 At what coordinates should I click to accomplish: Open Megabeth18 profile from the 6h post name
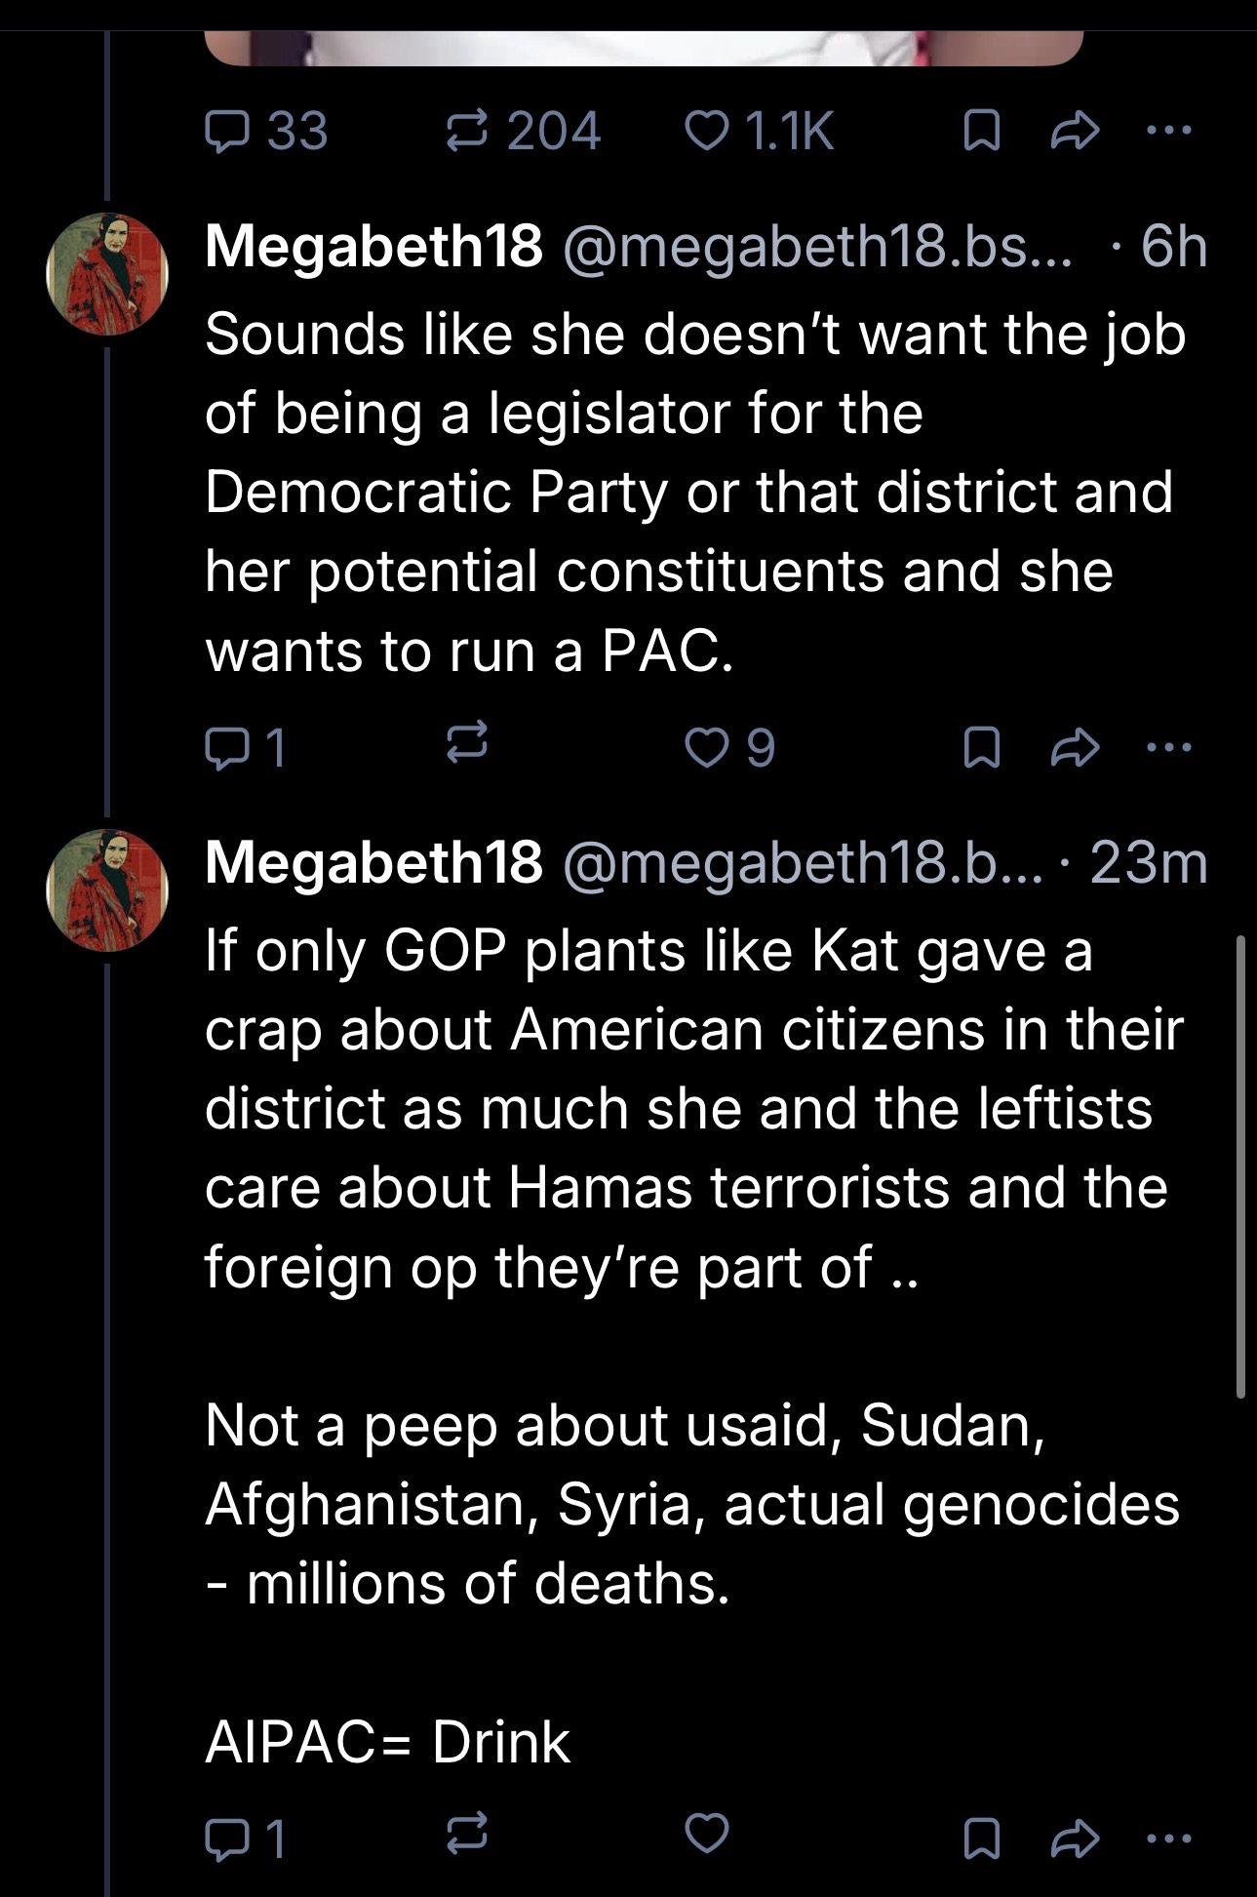(373, 246)
